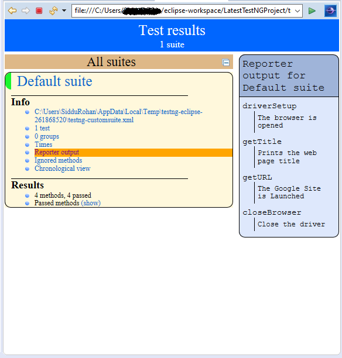Click the green Go to URL arrow
Screen dimensions: 342x358
point(312,11)
